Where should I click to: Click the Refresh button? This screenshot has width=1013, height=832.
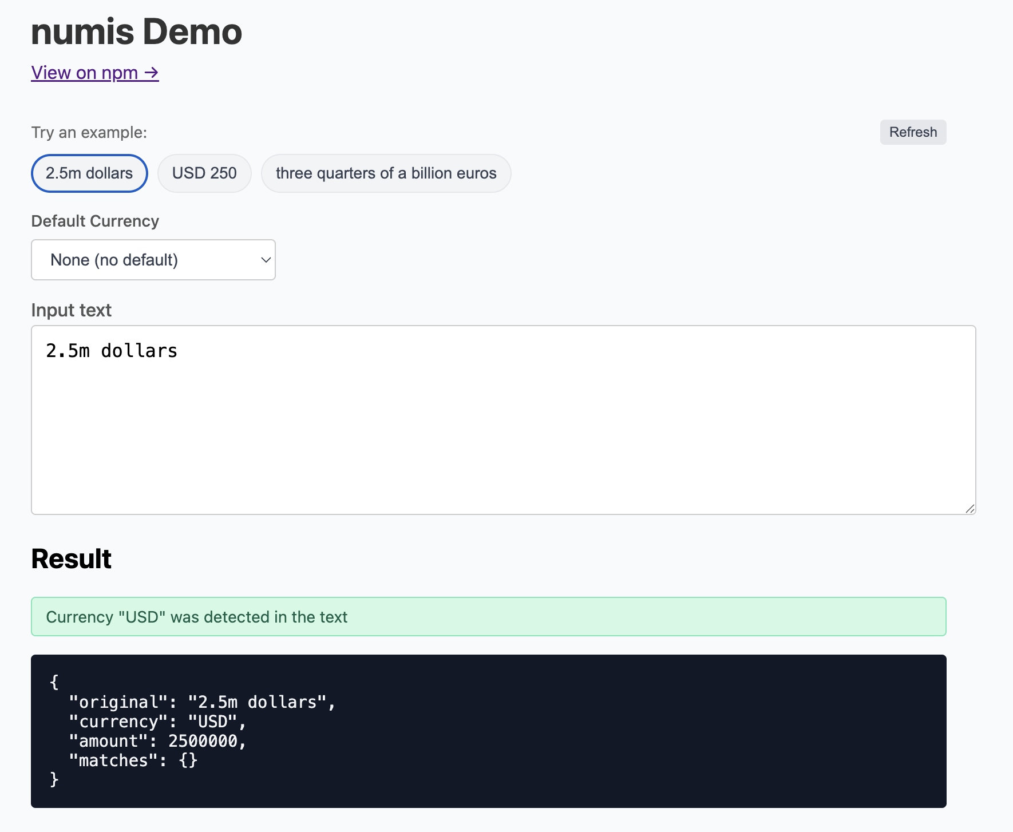click(x=912, y=132)
